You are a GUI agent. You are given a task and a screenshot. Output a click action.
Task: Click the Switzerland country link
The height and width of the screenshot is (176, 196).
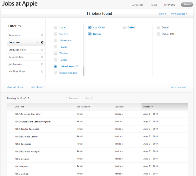coord(66,40)
